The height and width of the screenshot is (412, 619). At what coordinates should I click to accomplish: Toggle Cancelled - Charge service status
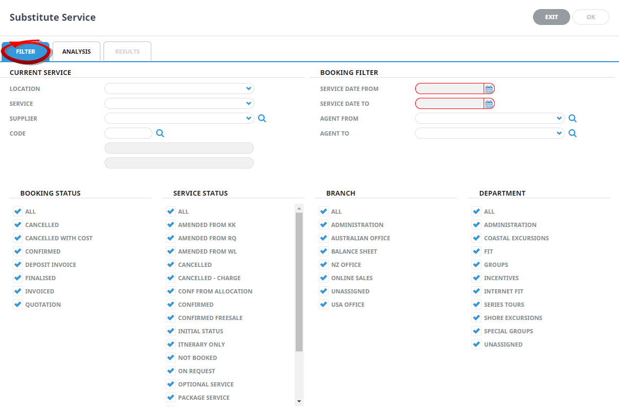(x=170, y=278)
